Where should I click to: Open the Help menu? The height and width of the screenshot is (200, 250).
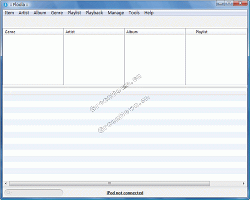click(x=149, y=13)
